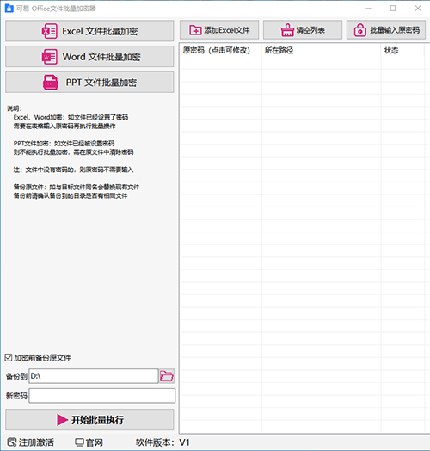Select PPT 文件批量加密 mode
The width and height of the screenshot is (430, 451).
(89, 83)
